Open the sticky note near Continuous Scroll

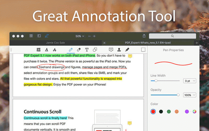(130, 123)
